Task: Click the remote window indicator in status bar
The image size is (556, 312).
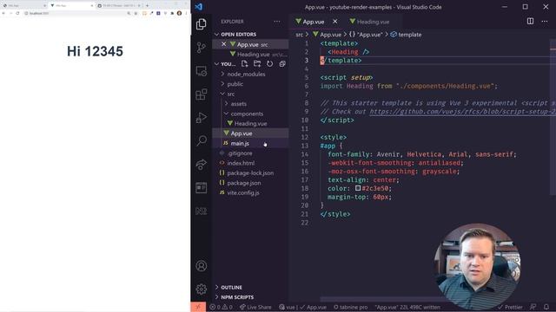Action: coord(198,307)
